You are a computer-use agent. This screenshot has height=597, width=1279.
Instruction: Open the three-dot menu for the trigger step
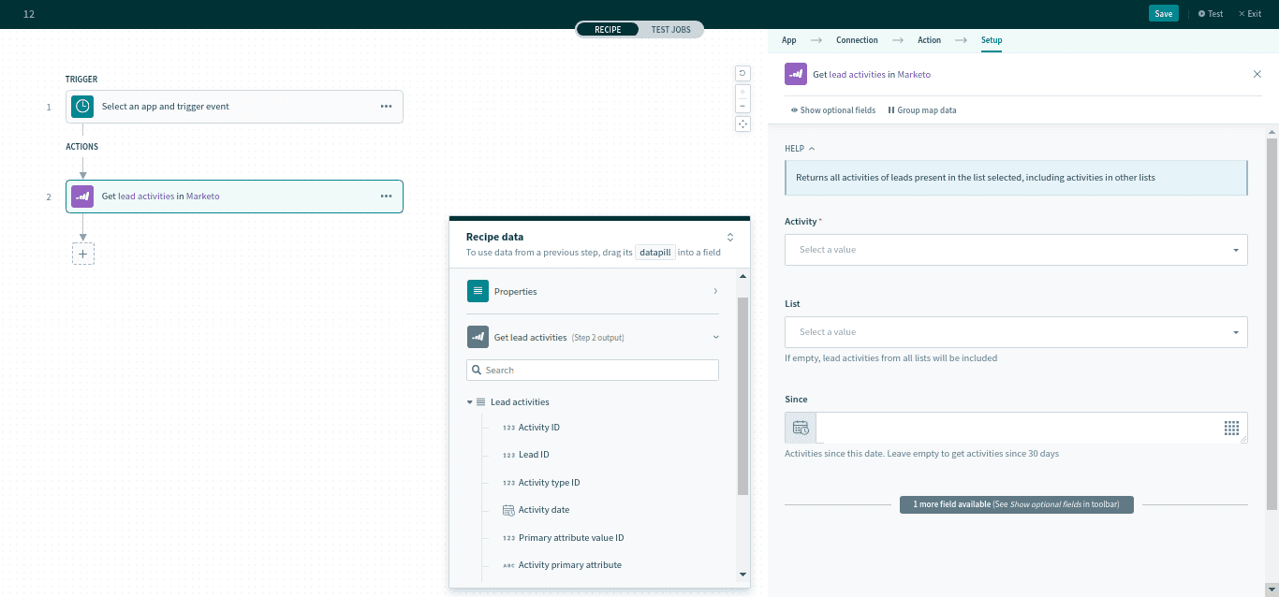pyautogui.click(x=386, y=107)
